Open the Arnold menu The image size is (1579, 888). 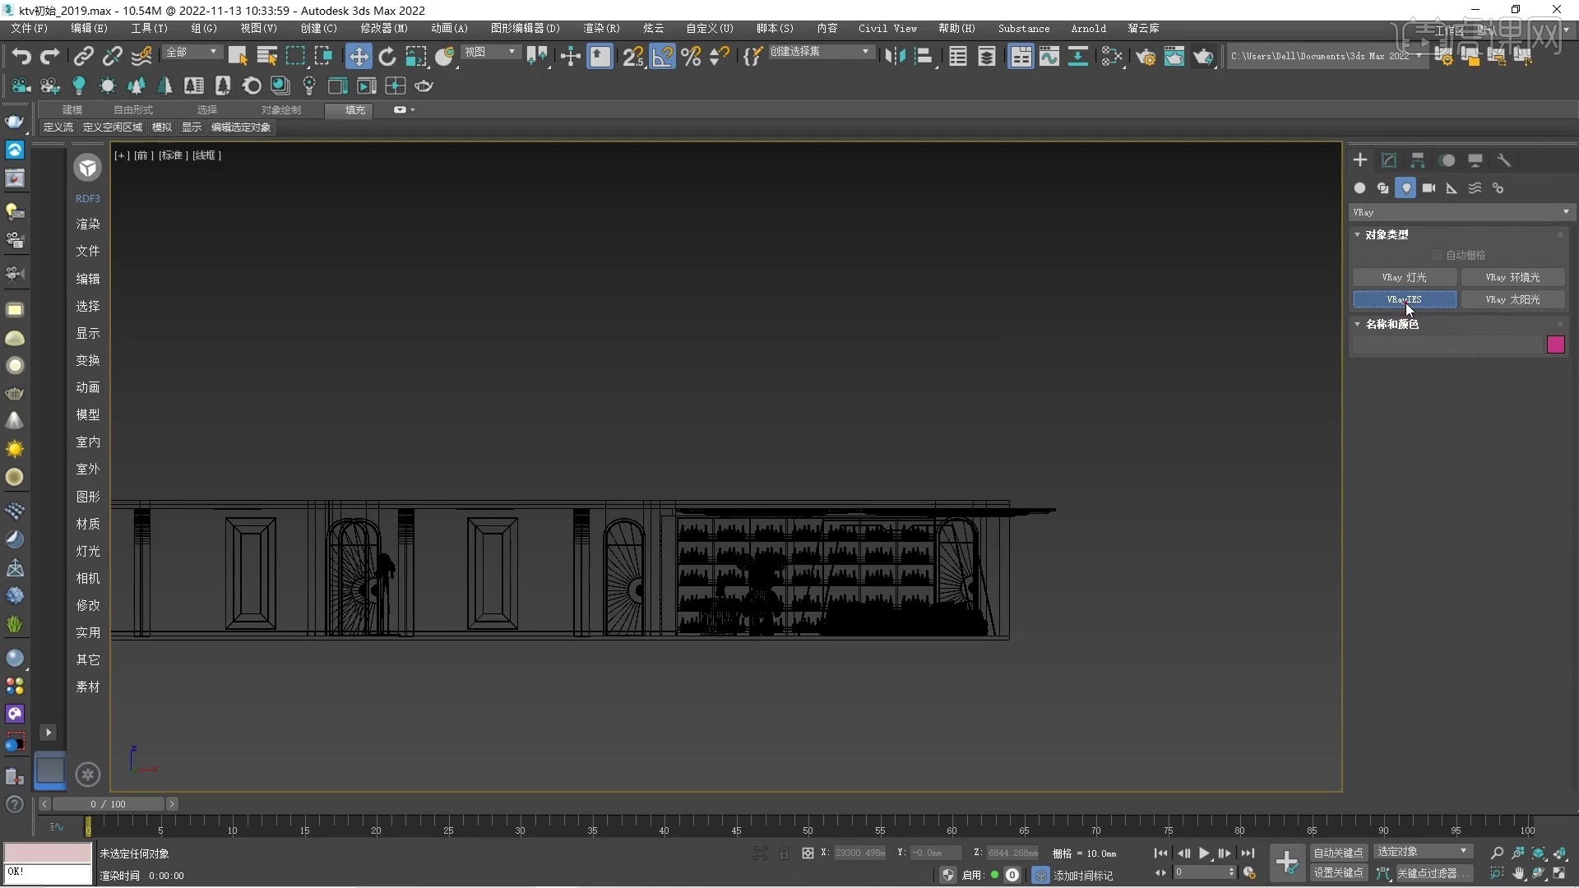[x=1088, y=28]
